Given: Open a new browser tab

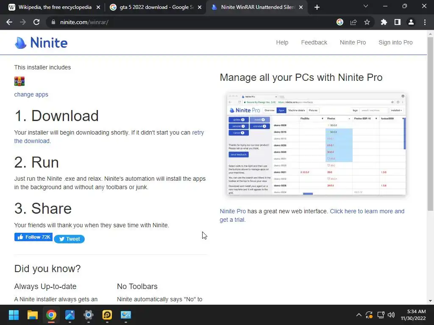Looking at the screenshot, I should click(317, 7).
